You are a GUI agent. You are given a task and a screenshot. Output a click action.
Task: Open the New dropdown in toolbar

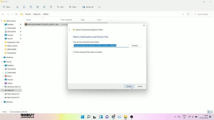point(7,7)
